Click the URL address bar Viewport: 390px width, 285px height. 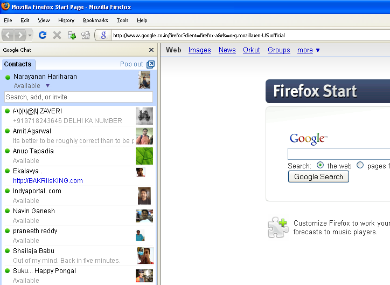(x=250, y=36)
